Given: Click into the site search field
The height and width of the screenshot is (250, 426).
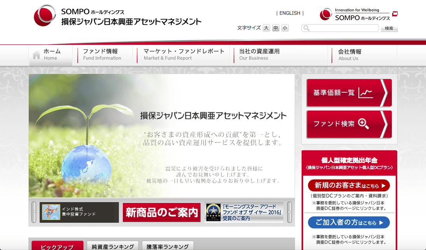Looking at the screenshot, I should (x=340, y=28).
